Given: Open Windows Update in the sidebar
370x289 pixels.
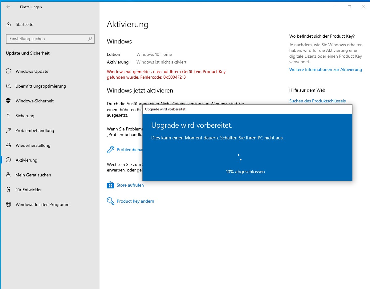Looking at the screenshot, I should pos(32,71).
